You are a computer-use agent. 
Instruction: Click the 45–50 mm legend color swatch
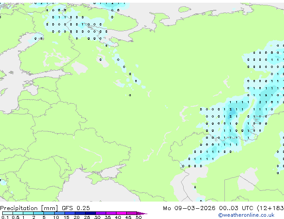point(132,213)
